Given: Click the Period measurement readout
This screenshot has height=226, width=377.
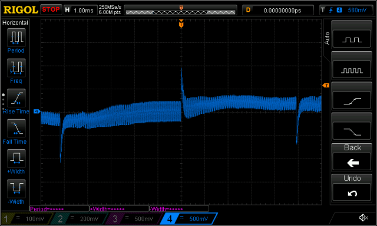Looking at the screenshot, I should [x=59, y=209].
